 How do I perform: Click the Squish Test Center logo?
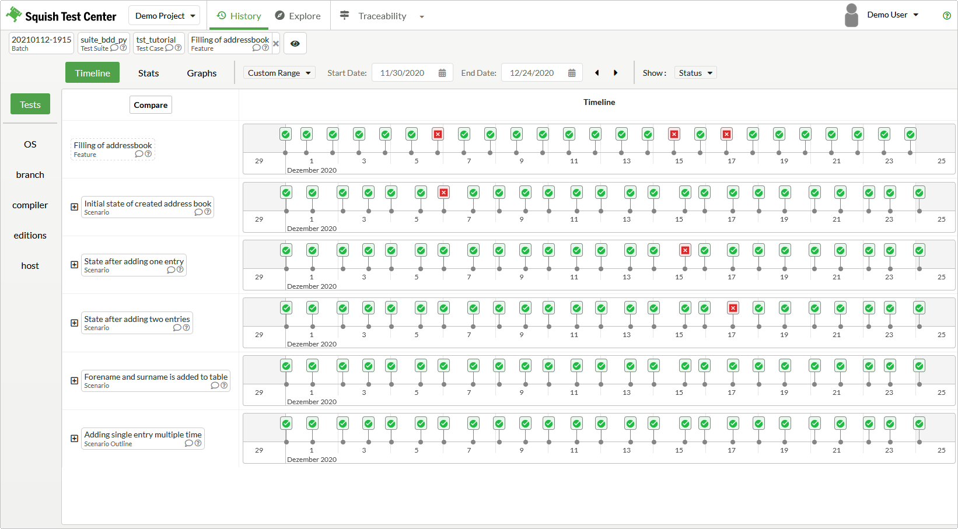tap(61, 16)
